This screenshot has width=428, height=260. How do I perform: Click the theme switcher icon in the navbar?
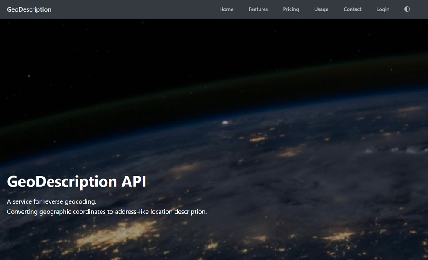tap(407, 9)
